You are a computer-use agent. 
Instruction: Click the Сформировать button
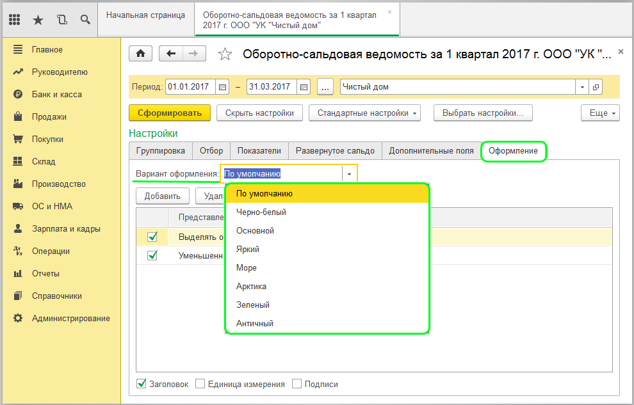tap(170, 113)
